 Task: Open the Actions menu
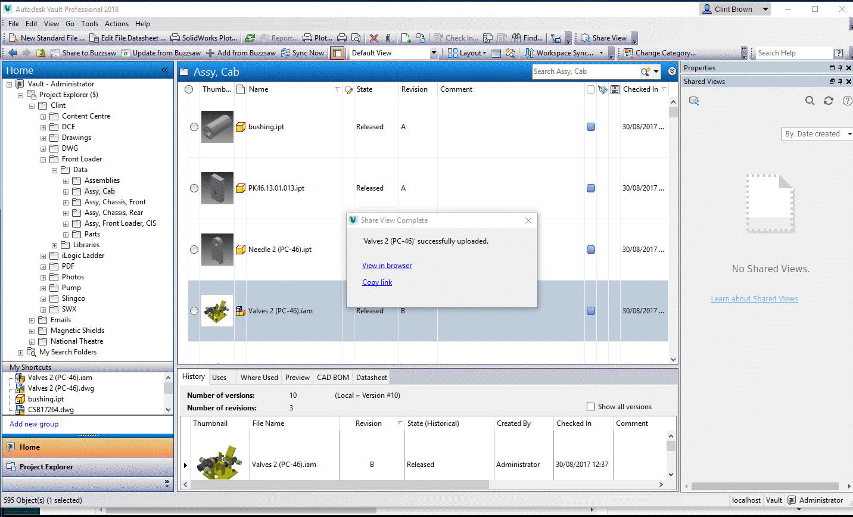tap(117, 24)
